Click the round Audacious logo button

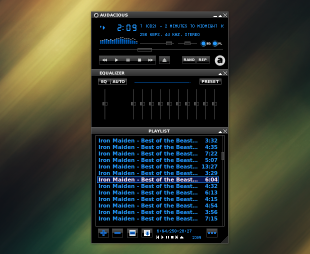[x=220, y=60]
